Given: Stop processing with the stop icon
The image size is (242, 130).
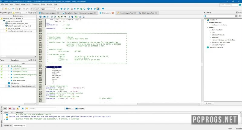Looking at the screenshot, I should (72, 9).
